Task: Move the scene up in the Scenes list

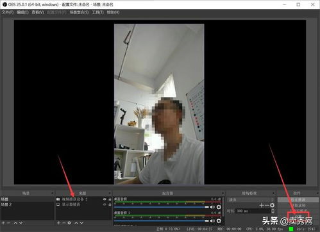Action: coord(15,223)
